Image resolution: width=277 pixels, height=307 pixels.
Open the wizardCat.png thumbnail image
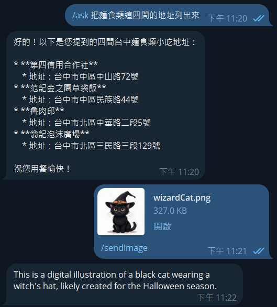121,212
